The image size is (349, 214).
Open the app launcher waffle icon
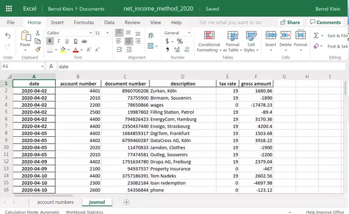(9, 9)
